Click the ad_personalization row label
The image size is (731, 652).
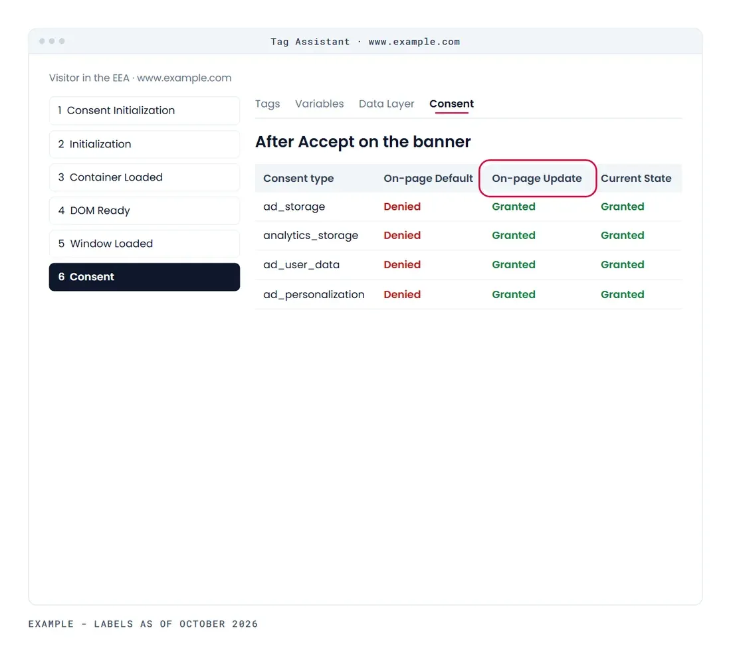(314, 294)
